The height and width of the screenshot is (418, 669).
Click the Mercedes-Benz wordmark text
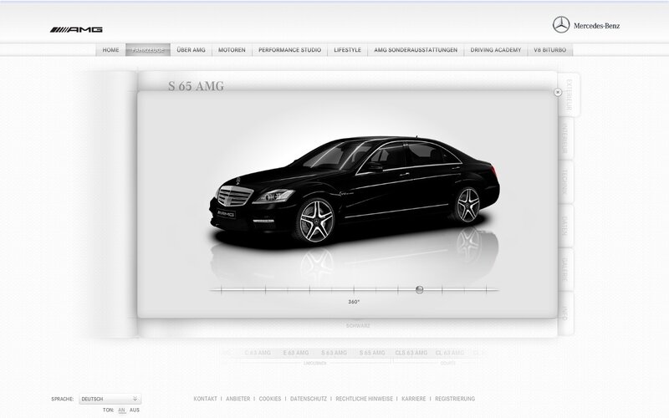click(596, 26)
